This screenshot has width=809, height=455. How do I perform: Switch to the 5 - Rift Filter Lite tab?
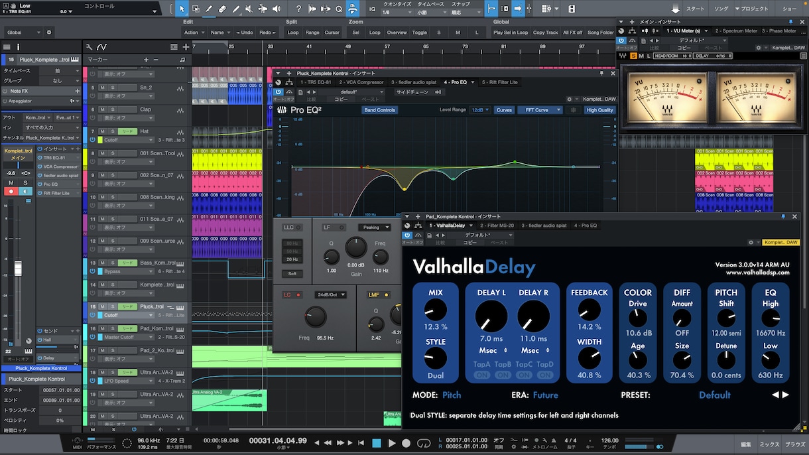coord(500,82)
